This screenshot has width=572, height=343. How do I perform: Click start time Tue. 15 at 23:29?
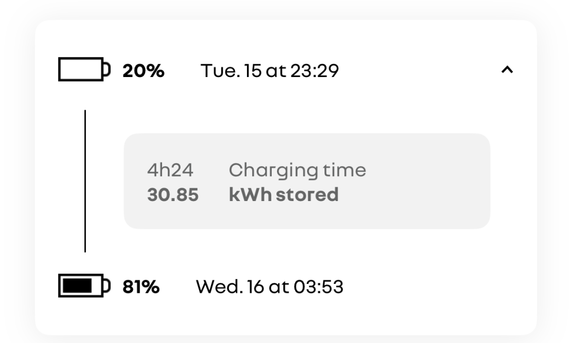point(270,70)
